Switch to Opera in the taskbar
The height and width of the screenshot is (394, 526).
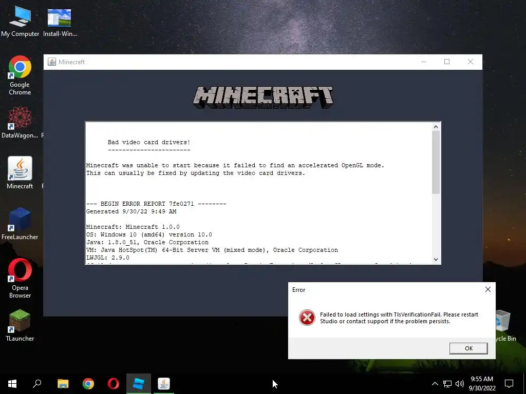tap(114, 384)
